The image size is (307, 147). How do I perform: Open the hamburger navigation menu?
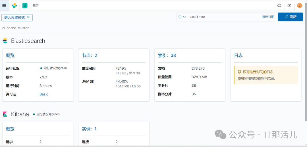4,6
